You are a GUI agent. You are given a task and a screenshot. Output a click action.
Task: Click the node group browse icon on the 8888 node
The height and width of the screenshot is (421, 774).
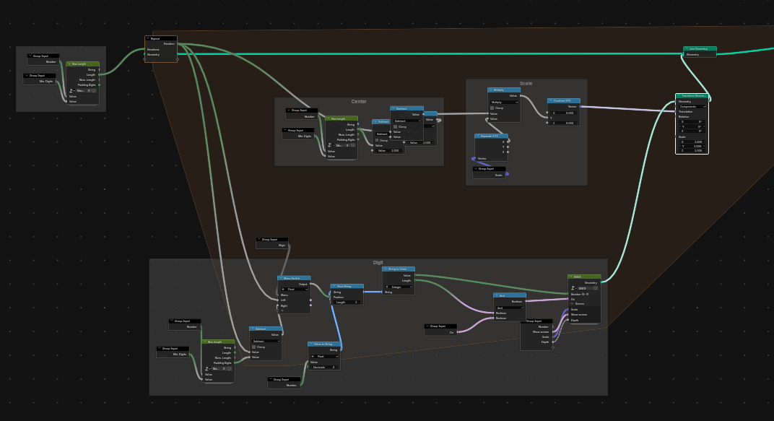click(x=573, y=288)
